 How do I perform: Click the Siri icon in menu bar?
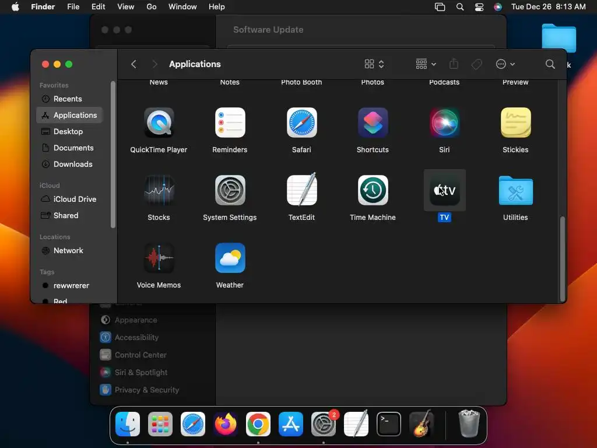tap(498, 7)
